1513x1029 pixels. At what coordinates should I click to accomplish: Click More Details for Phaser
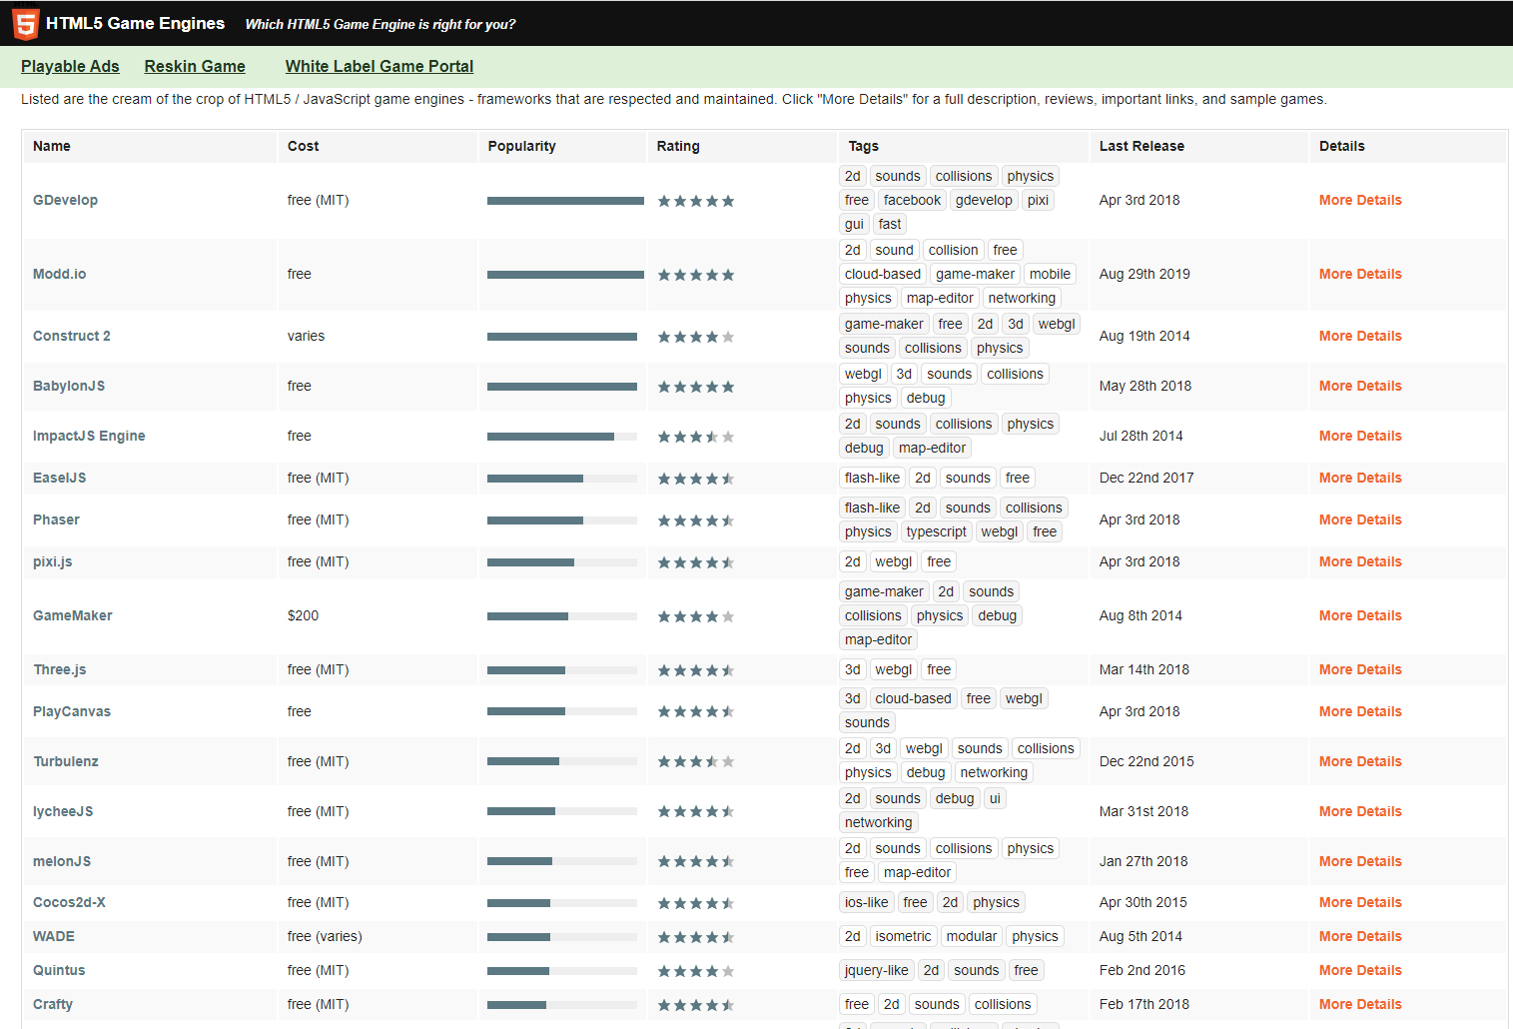(x=1360, y=519)
